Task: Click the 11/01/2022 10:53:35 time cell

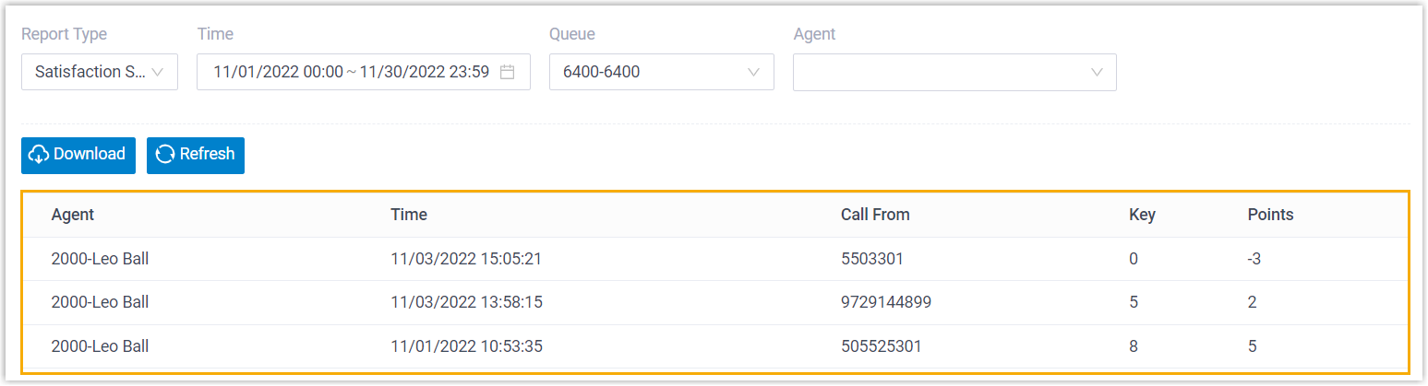Action: (x=465, y=346)
